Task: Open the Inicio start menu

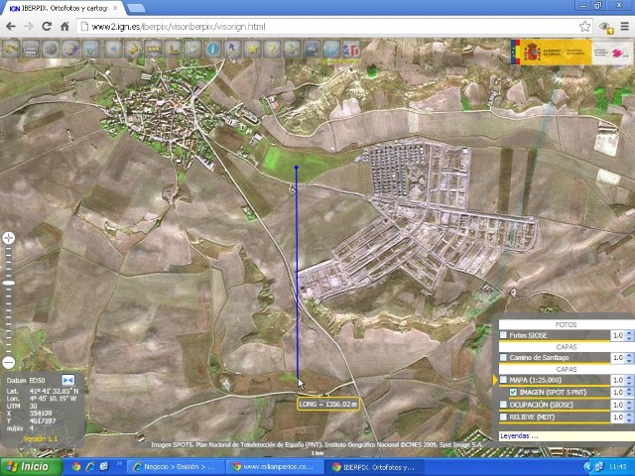Action: pos(27,466)
